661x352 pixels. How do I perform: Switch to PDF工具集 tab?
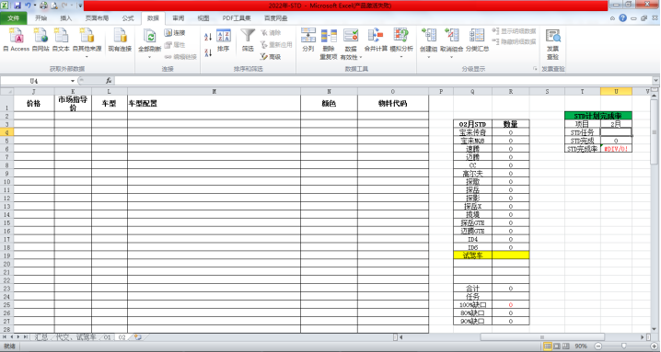point(237,18)
